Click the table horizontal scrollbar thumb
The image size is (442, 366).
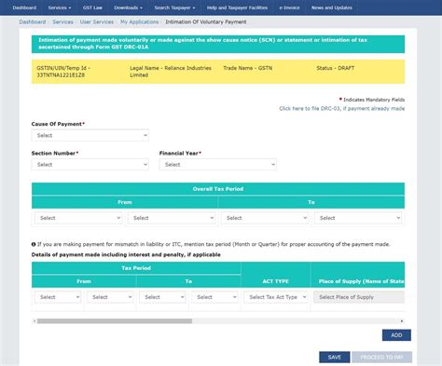[115, 321]
